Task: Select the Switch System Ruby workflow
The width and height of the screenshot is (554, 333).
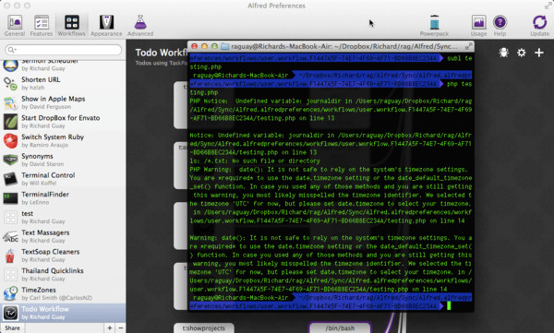Action: (63, 140)
